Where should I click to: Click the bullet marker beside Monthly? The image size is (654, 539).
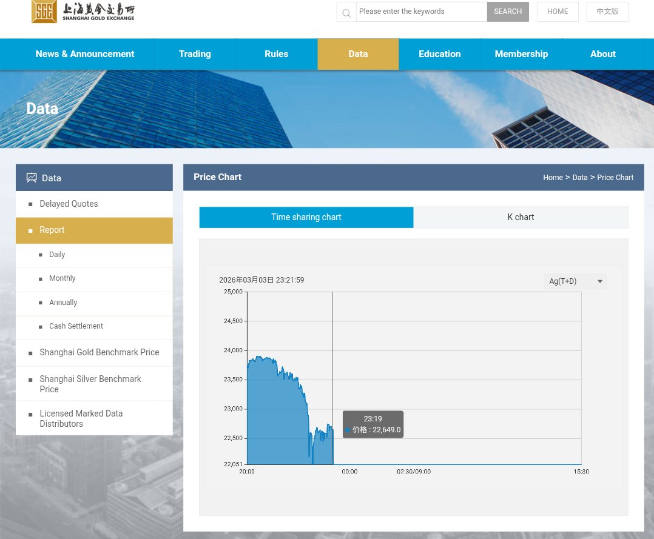41,278
